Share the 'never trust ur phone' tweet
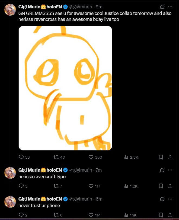Image resolution: width=179 pixels, height=220 pixels. click(x=170, y=215)
